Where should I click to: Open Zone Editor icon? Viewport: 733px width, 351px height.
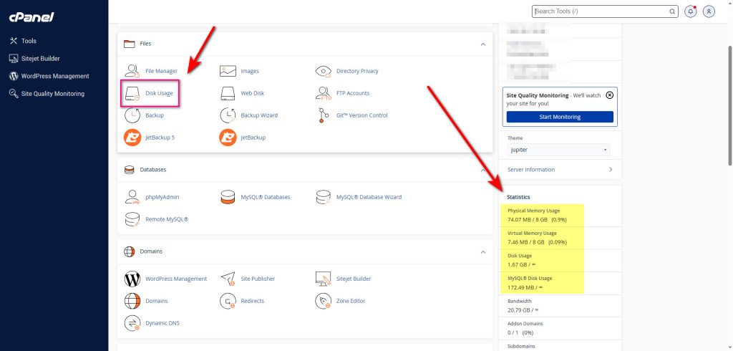pos(324,301)
